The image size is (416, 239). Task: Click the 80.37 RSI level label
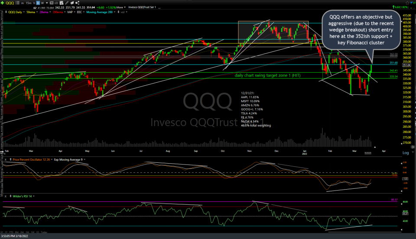(394, 200)
